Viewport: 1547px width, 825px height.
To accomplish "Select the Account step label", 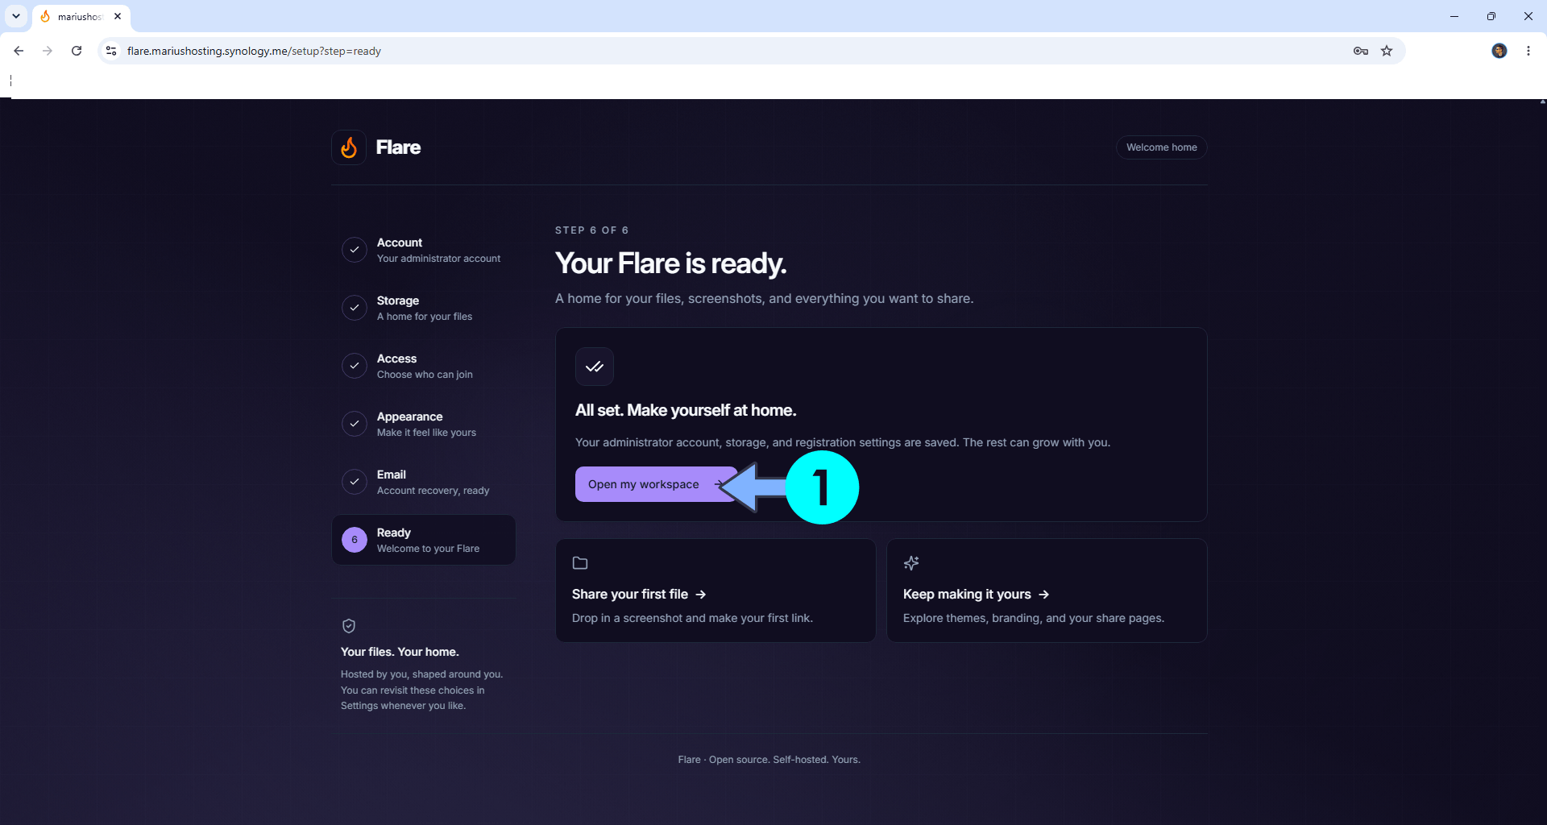I will pyautogui.click(x=400, y=243).
